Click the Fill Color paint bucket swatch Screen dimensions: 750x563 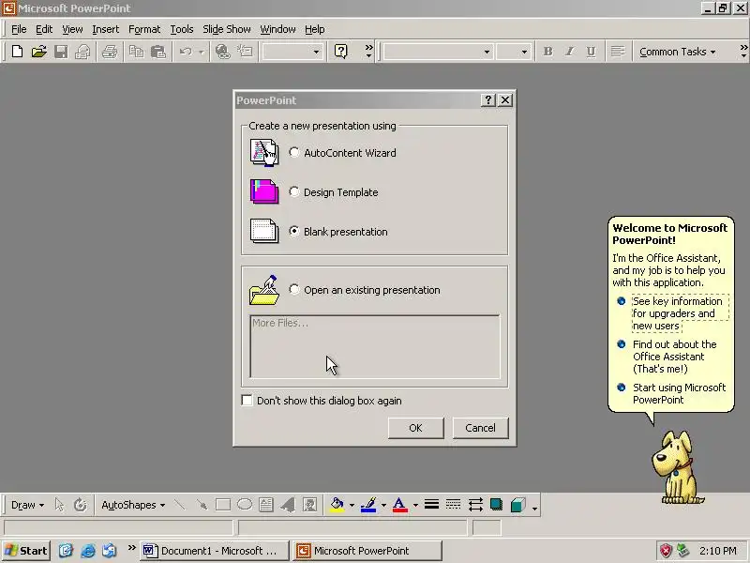click(x=337, y=505)
